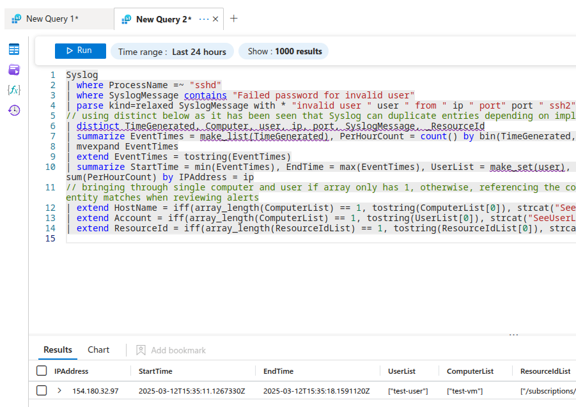Click the "sshd" string on line 2
The width and height of the screenshot is (576, 407).
click(x=205, y=85)
